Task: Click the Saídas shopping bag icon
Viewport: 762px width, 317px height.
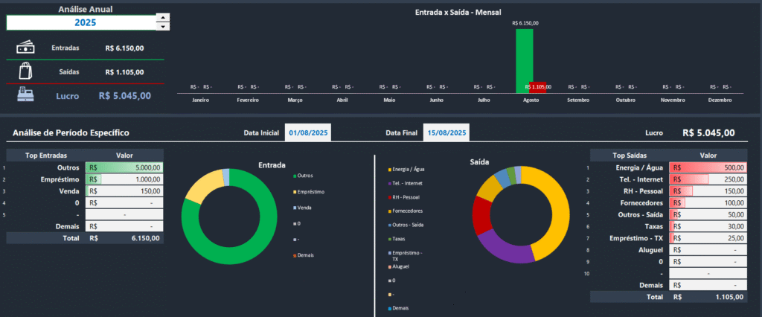Action: click(x=25, y=71)
